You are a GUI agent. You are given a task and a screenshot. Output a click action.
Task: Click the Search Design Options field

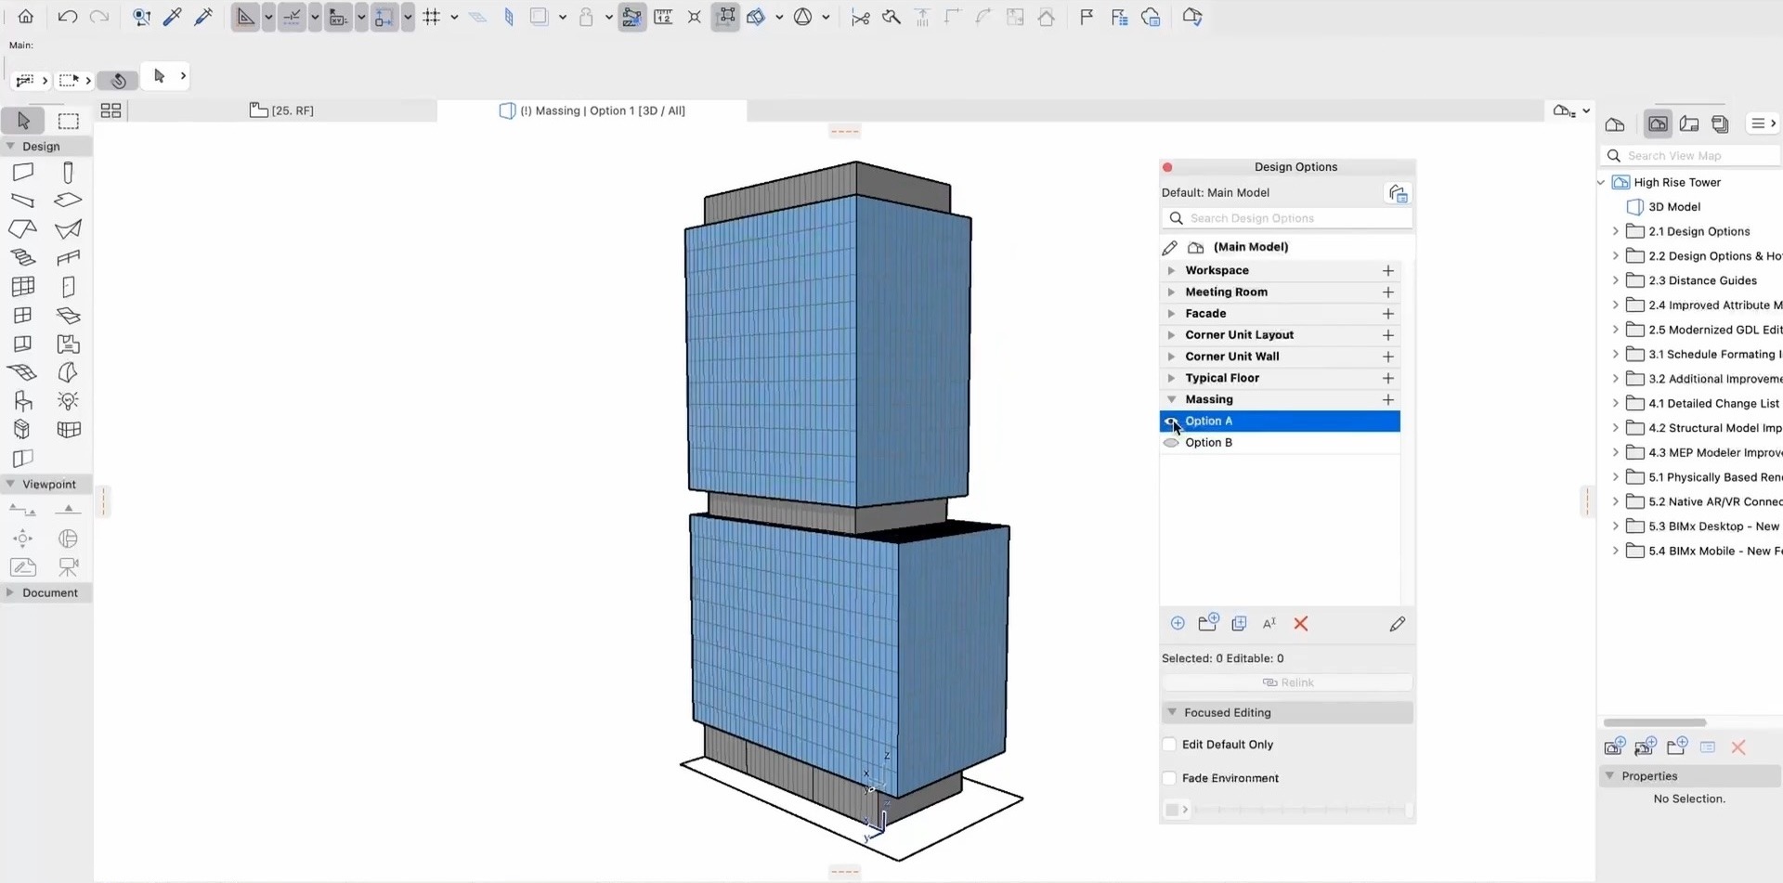(x=1287, y=218)
